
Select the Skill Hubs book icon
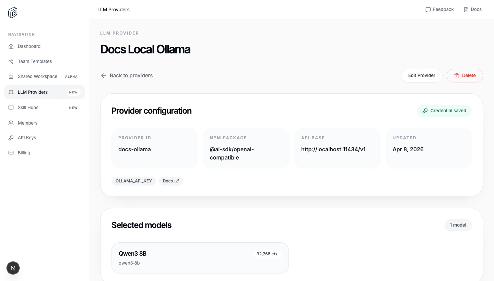(x=11, y=107)
